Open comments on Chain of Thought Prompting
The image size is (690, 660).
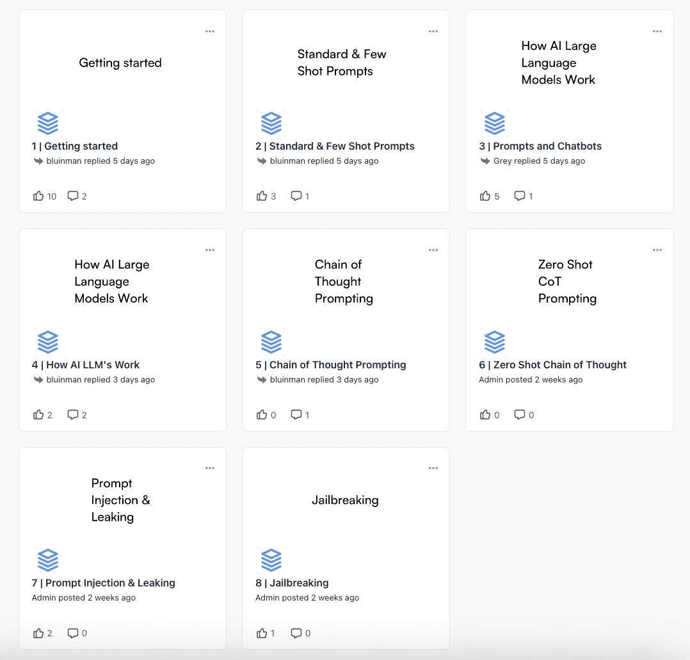296,414
